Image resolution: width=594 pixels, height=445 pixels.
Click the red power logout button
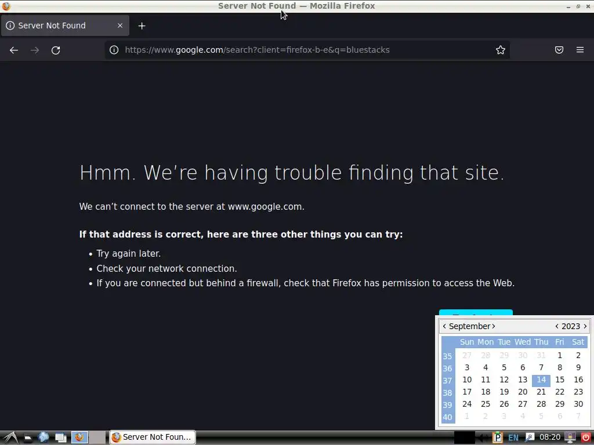(586, 437)
